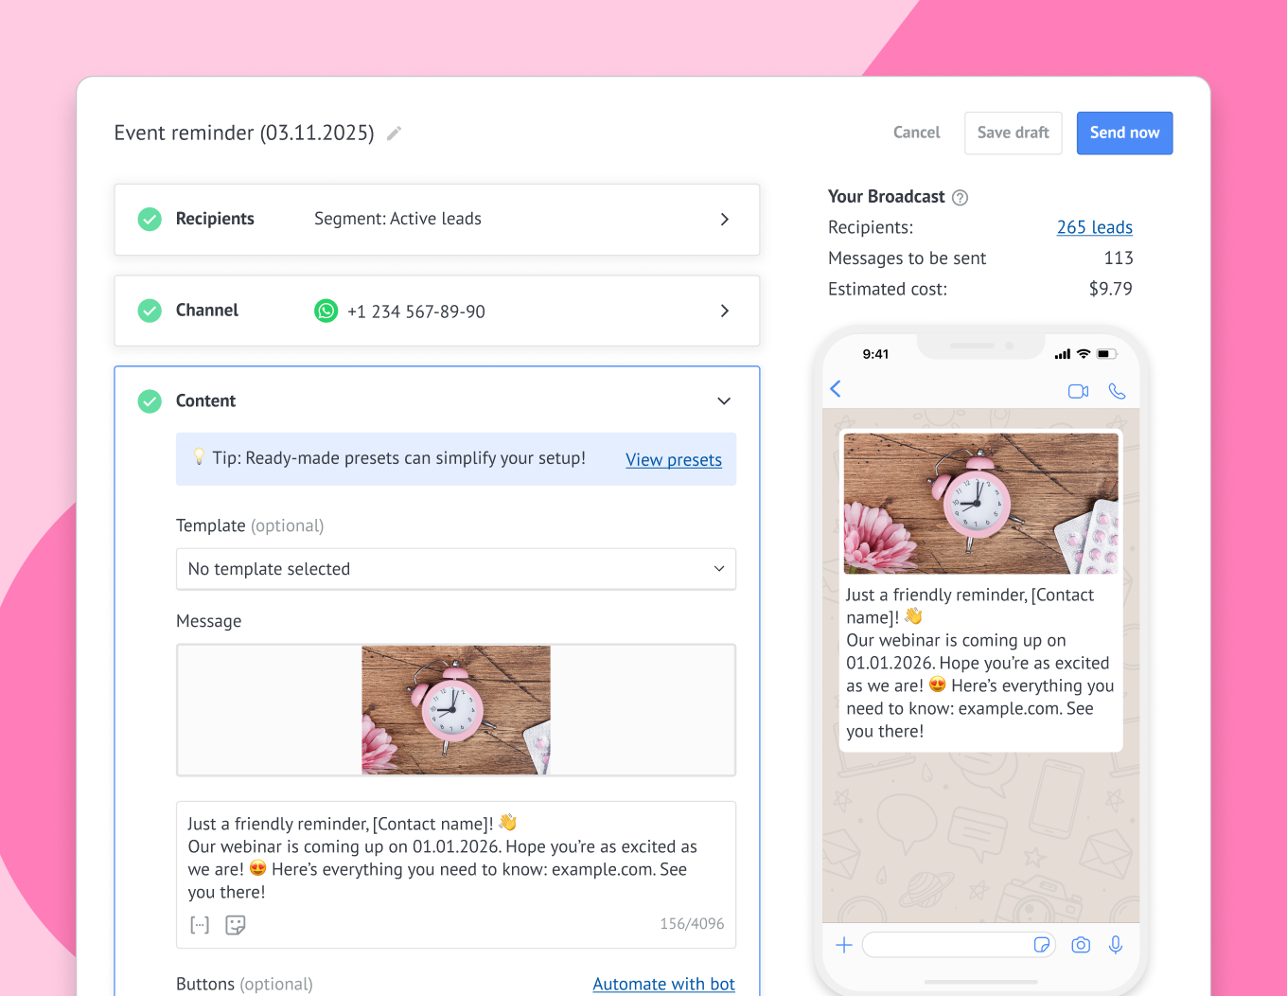Click the Send now button

pyautogui.click(x=1124, y=133)
